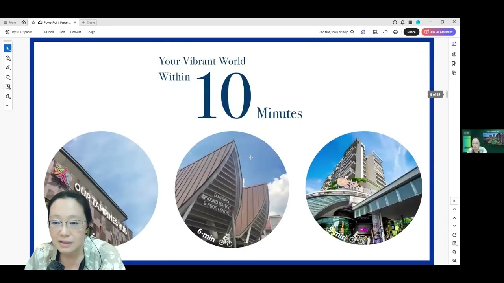Activate the freehand draw lasso tool
504x283 pixels.
pos(7,77)
